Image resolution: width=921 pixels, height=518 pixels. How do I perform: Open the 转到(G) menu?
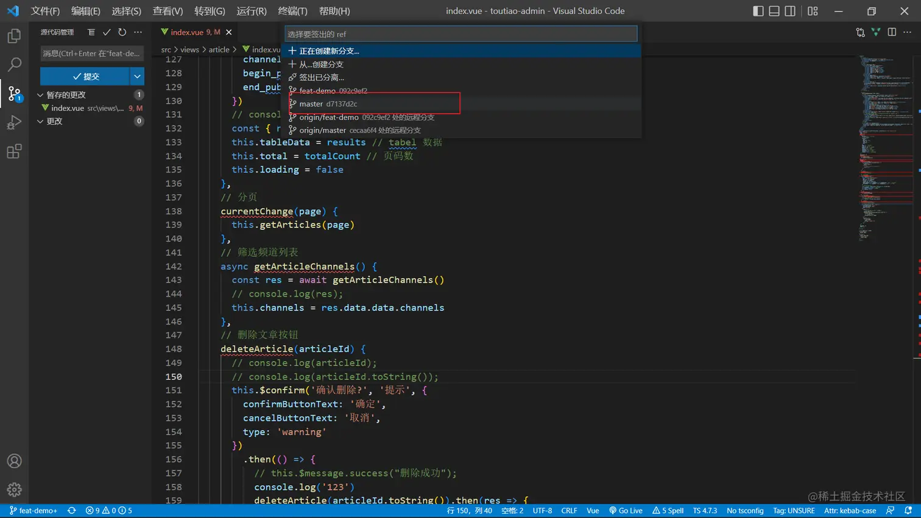click(x=210, y=11)
